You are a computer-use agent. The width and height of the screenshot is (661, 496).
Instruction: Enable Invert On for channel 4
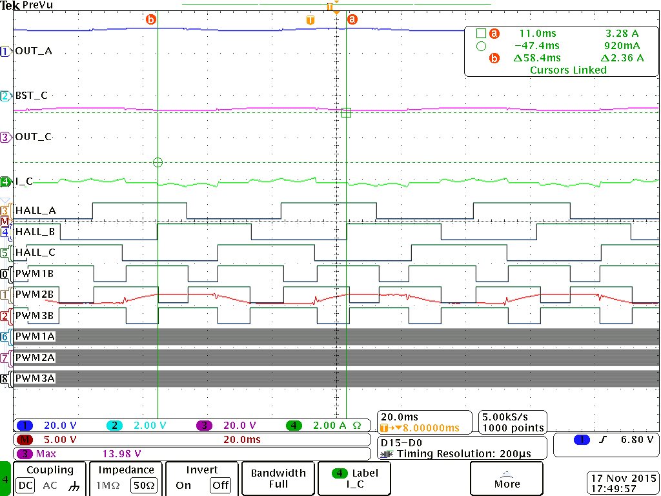(x=183, y=486)
